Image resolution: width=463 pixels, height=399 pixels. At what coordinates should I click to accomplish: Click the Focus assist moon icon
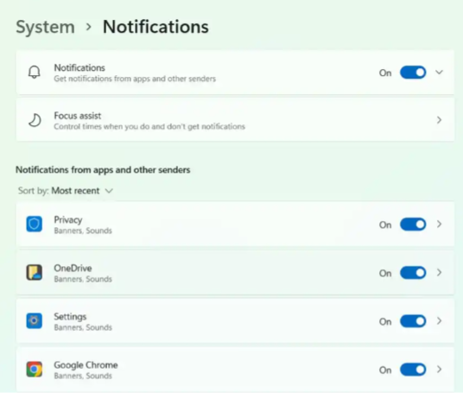pyautogui.click(x=35, y=120)
